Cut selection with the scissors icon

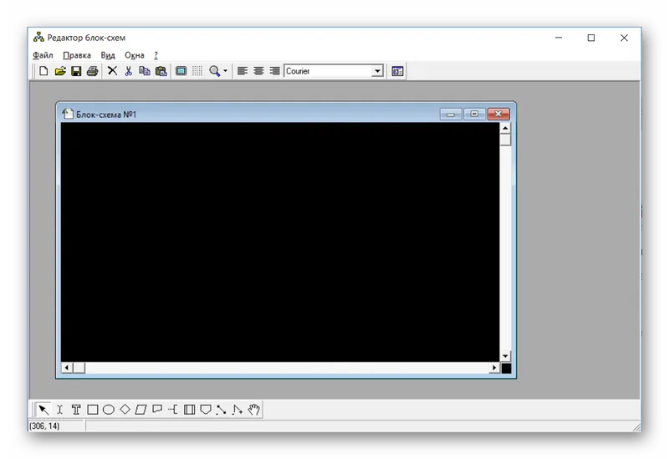click(129, 71)
